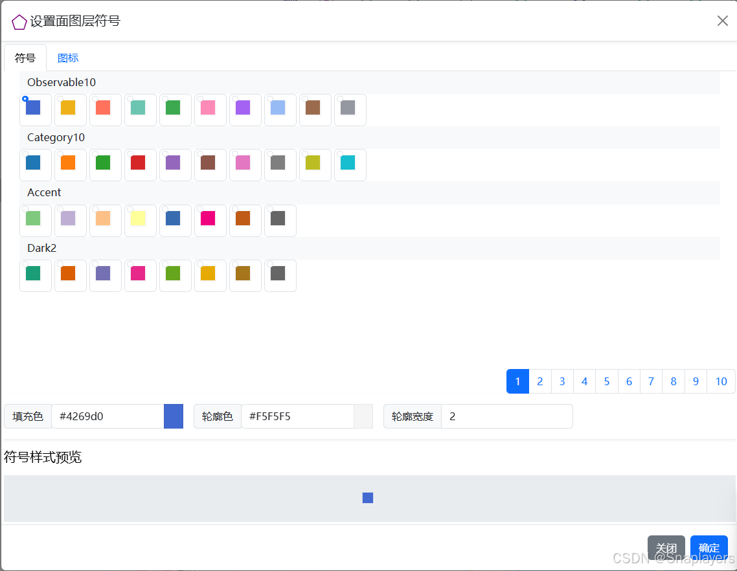This screenshot has height=571, width=737.
Task: Choose the lime green Dark2 swatch
Action: (x=176, y=275)
